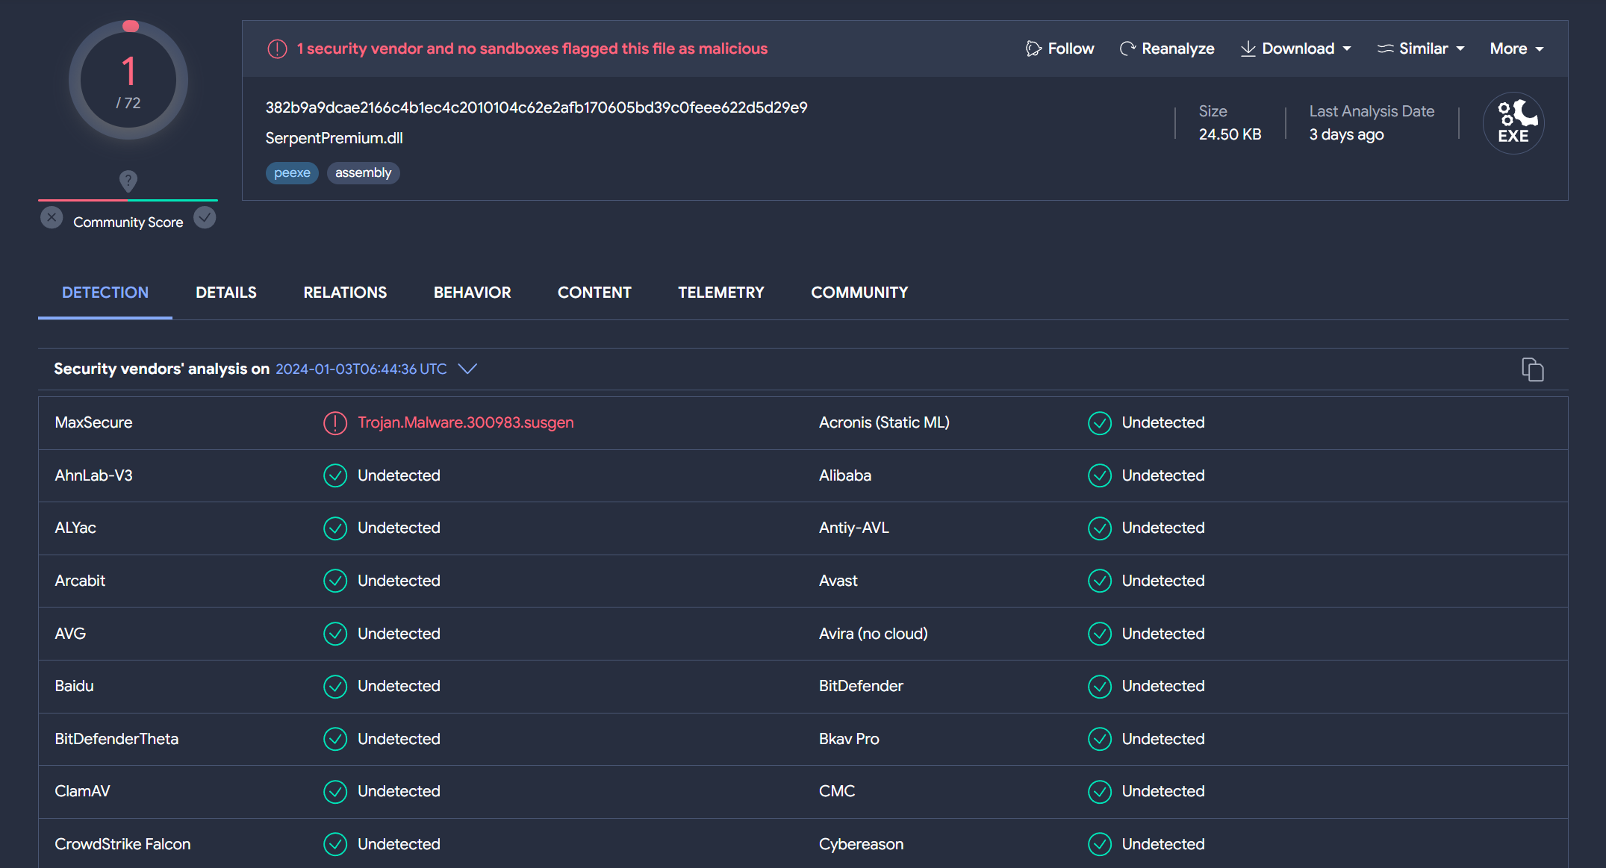The height and width of the screenshot is (868, 1606).
Task: Click the malicious alert icon in banner
Action: (277, 49)
